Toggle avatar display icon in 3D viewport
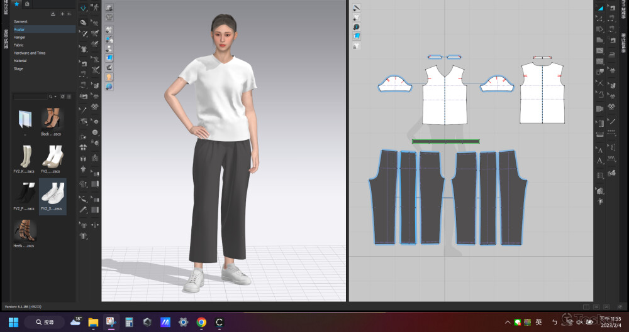Screen dimensions: 629x332 coord(109,77)
